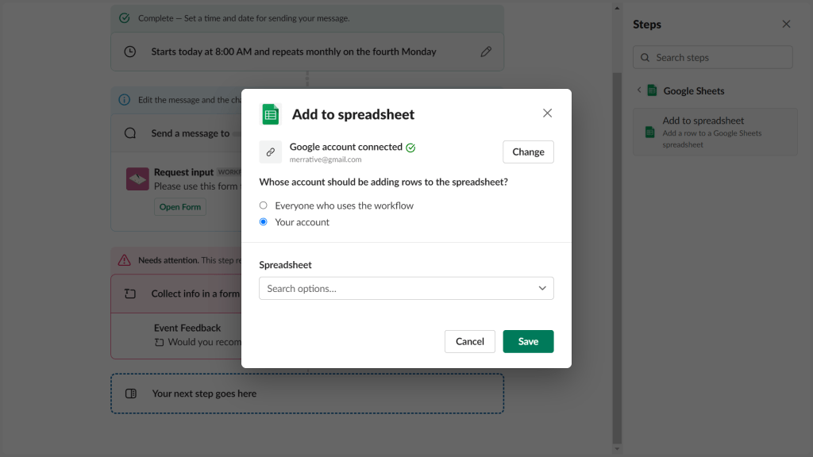813x457 pixels.
Task: Click the clock icon on the schedule step
Action: (x=130, y=51)
